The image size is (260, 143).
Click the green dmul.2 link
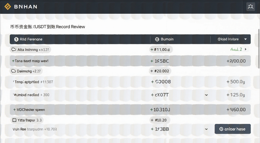[236, 49]
